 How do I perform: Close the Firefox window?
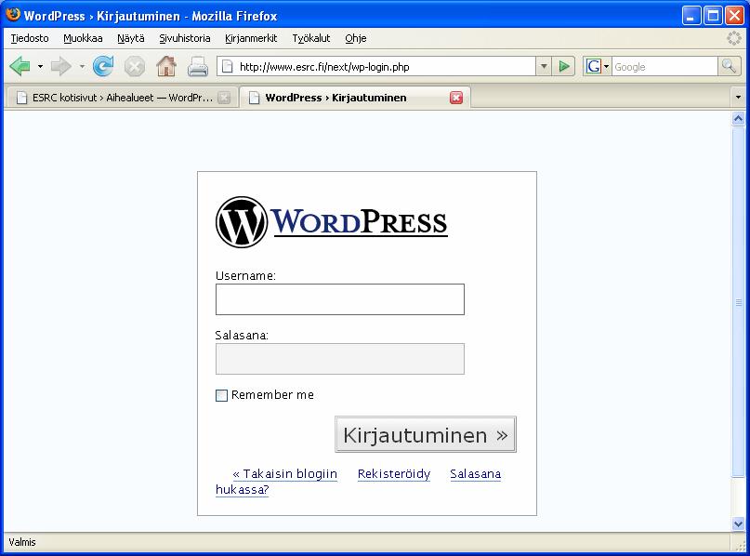click(734, 15)
